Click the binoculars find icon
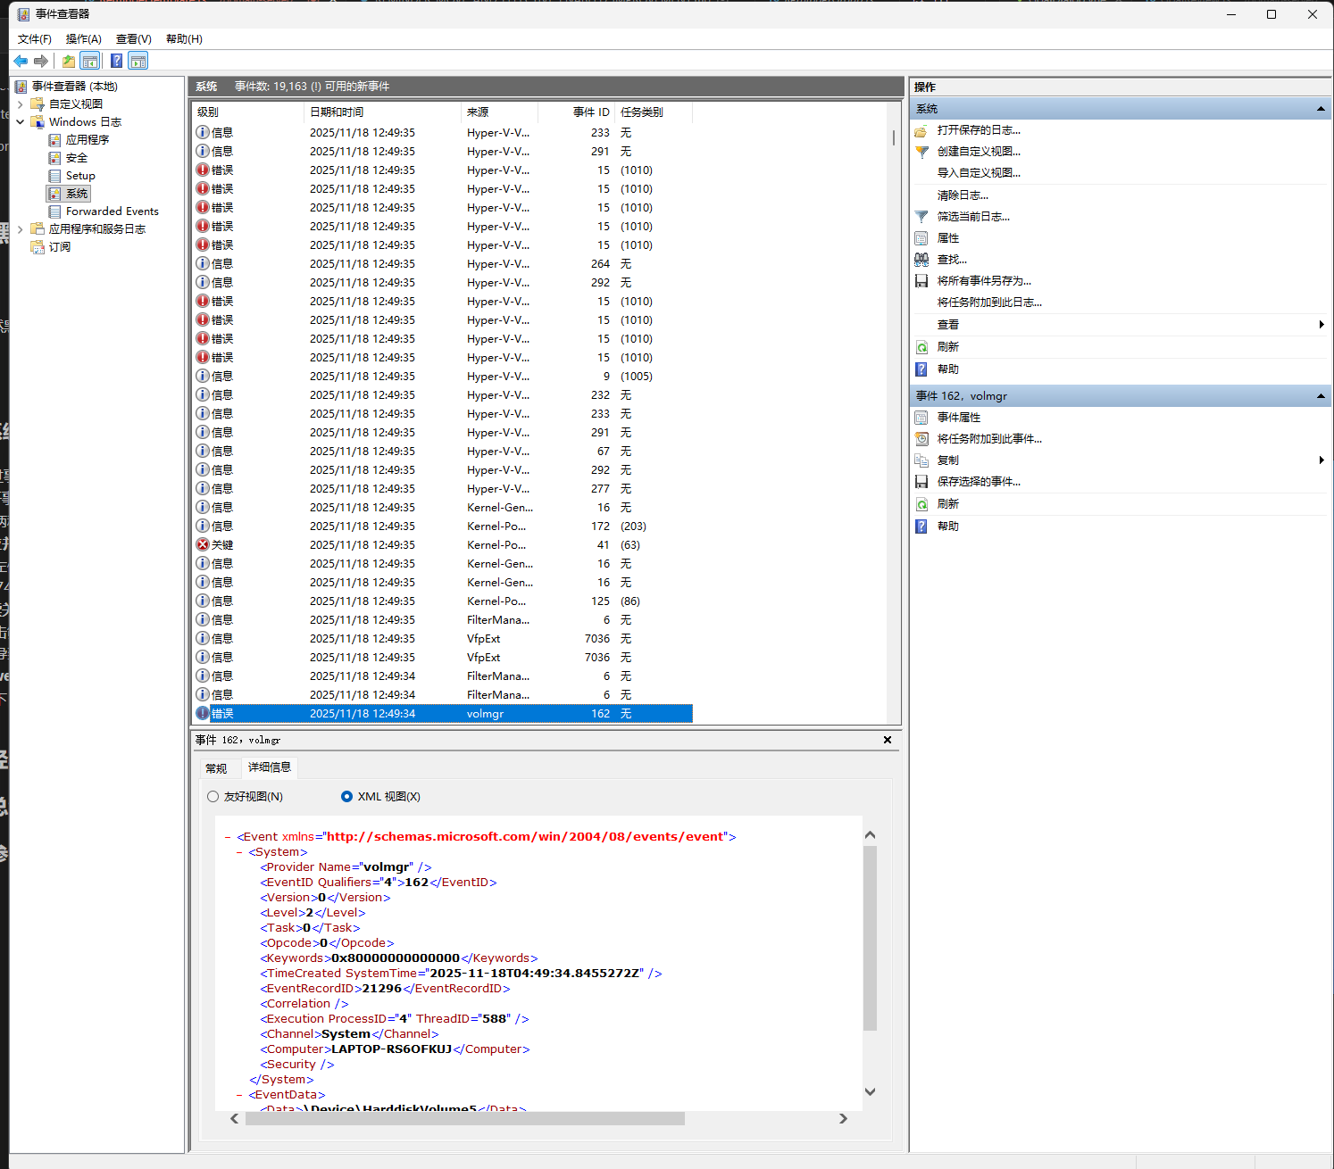Image resolution: width=1334 pixels, height=1169 pixels. coord(921,260)
